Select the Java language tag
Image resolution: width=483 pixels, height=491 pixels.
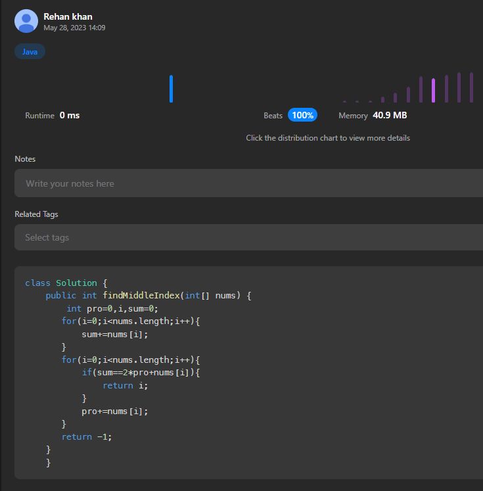click(30, 52)
